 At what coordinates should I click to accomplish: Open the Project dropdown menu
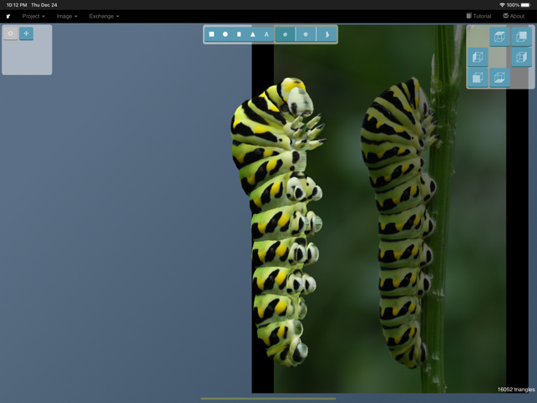[33, 16]
